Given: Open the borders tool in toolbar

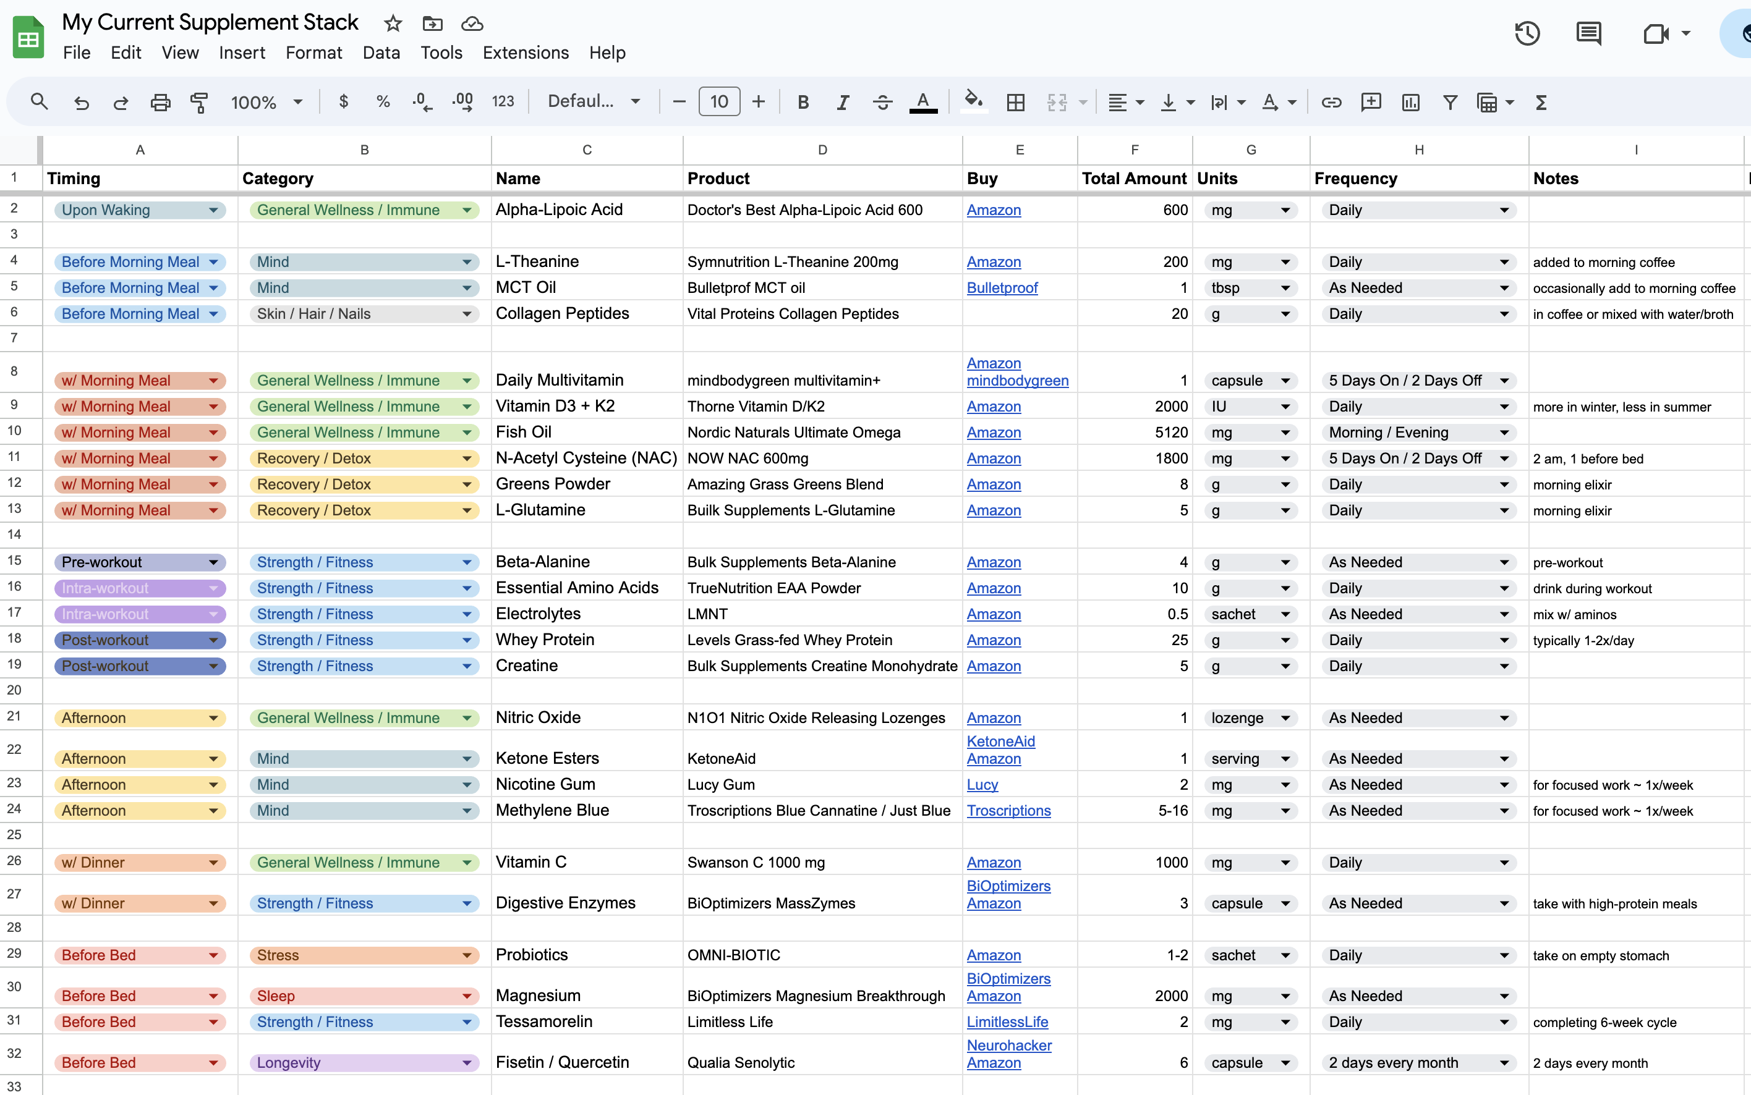Looking at the screenshot, I should tap(1015, 102).
